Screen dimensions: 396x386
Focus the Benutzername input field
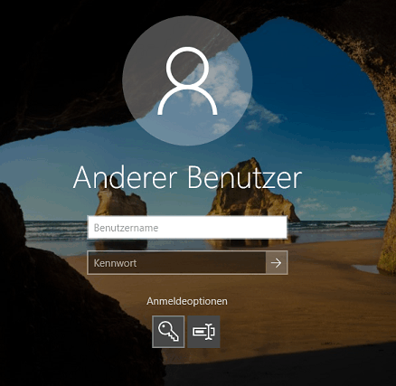187,228
